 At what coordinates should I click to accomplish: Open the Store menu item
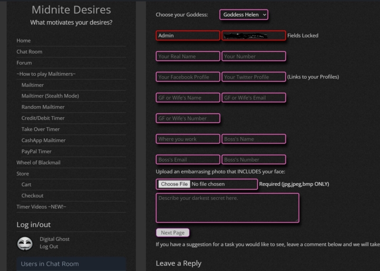pyautogui.click(x=23, y=174)
